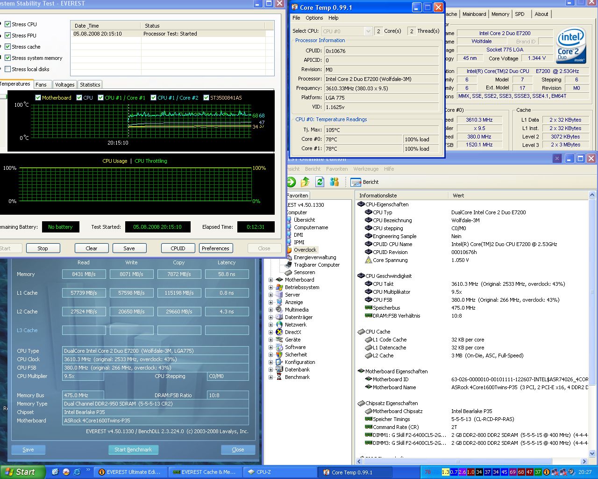Expand the Software tree node
Image resolution: width=598 pixels, height=479 pixels.
[271, 347]
